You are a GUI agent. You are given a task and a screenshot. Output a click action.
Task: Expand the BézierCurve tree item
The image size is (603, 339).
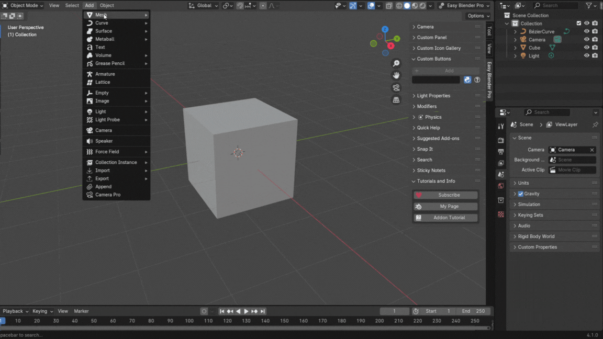pos(515,31)
